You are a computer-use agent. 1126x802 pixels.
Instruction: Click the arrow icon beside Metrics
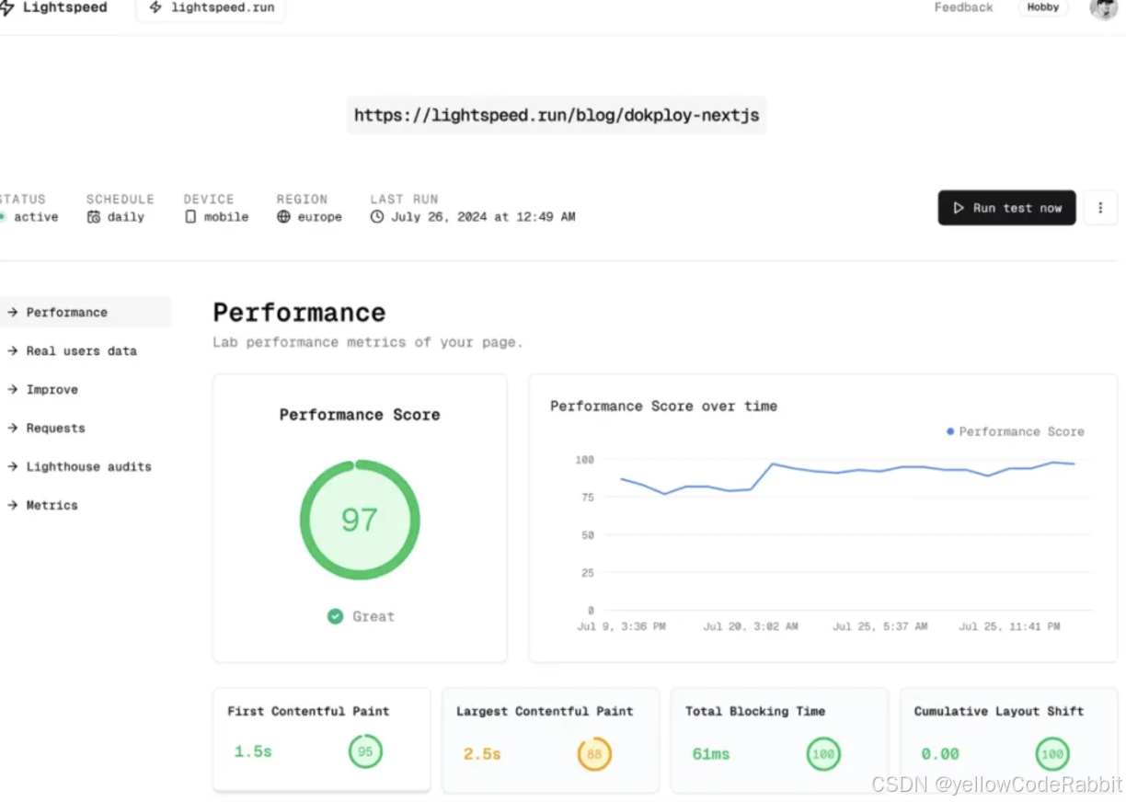13,505
